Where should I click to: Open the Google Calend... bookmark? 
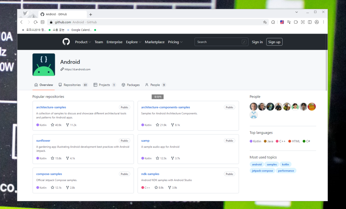pyautogui.click(x=80, y=30)
